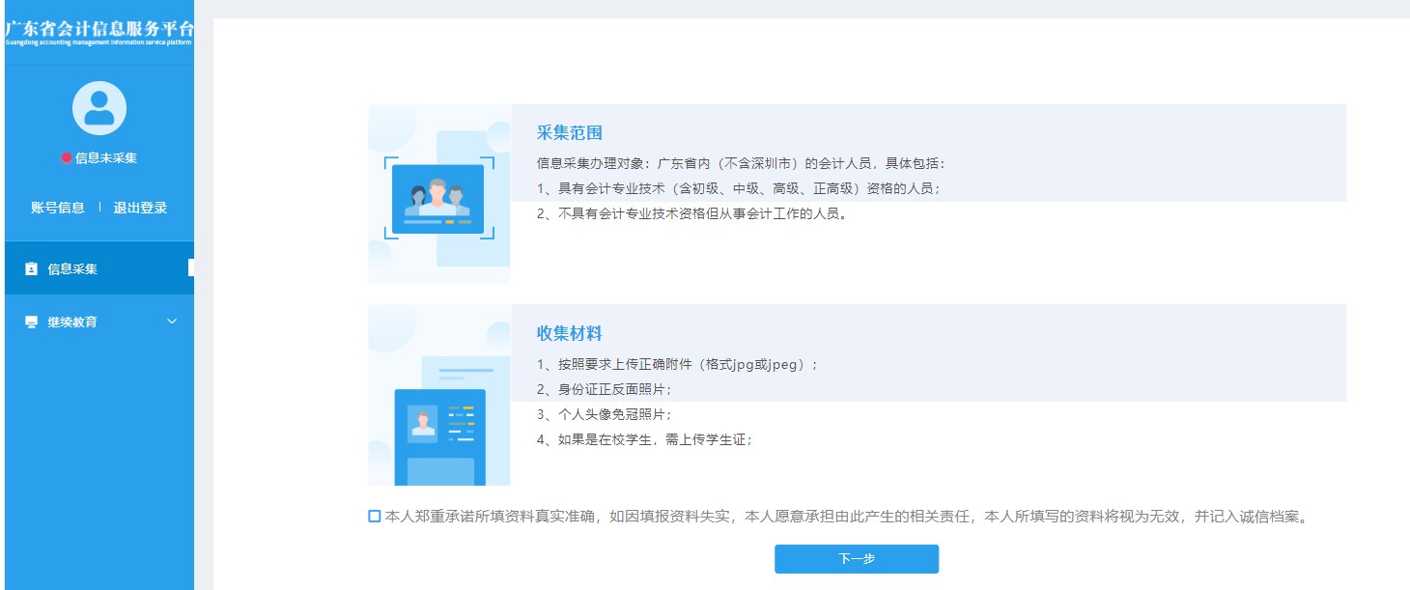Click the 广东省会计信息服务平台 logo

97,29
